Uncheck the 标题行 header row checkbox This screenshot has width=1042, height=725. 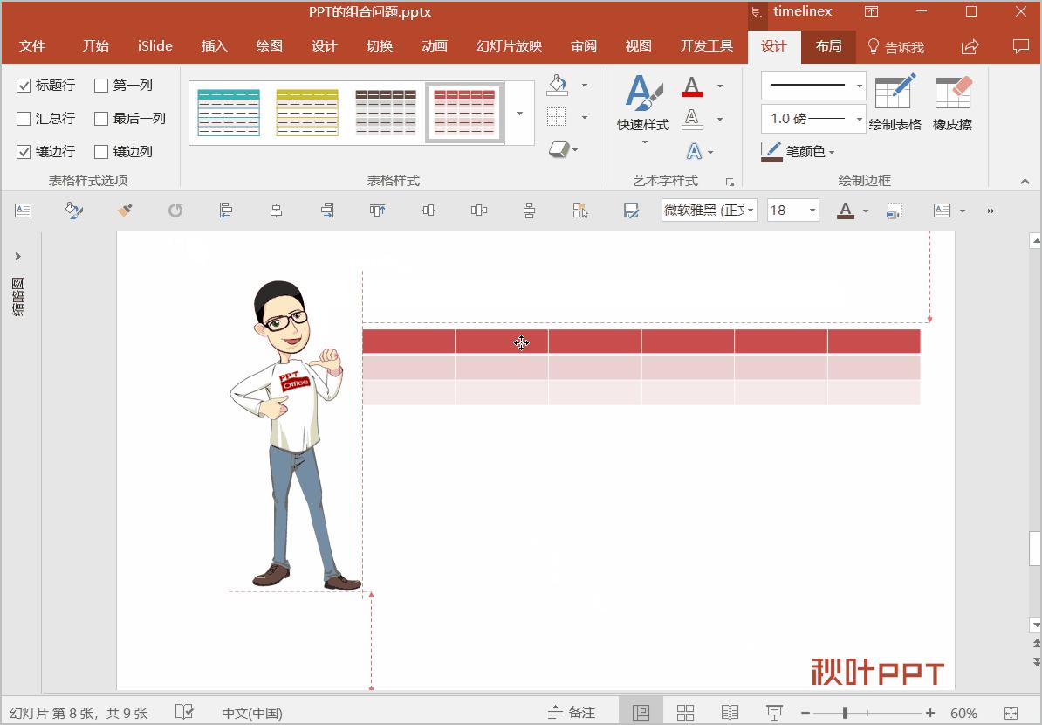(24, 86)
